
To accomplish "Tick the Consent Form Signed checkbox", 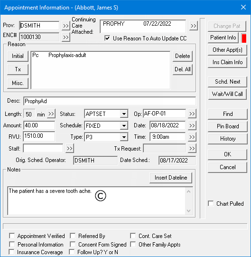I will [73, 244].
